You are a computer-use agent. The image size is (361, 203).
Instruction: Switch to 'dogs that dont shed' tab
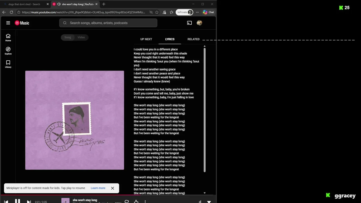(x=24, y=4)
